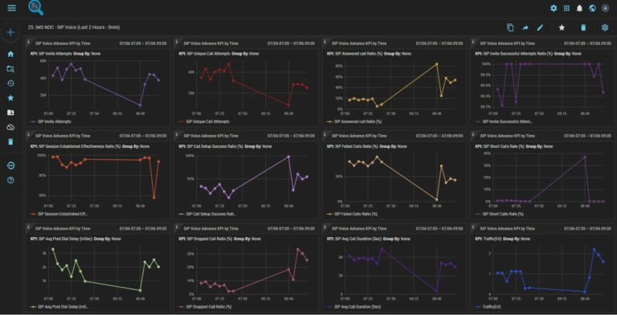Go to Home in the sidebar
617x315 pixels.
[10, 54]
